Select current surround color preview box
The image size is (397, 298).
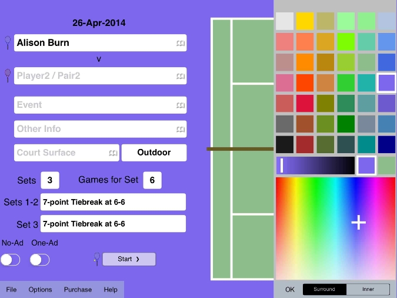tap(366, 165)
